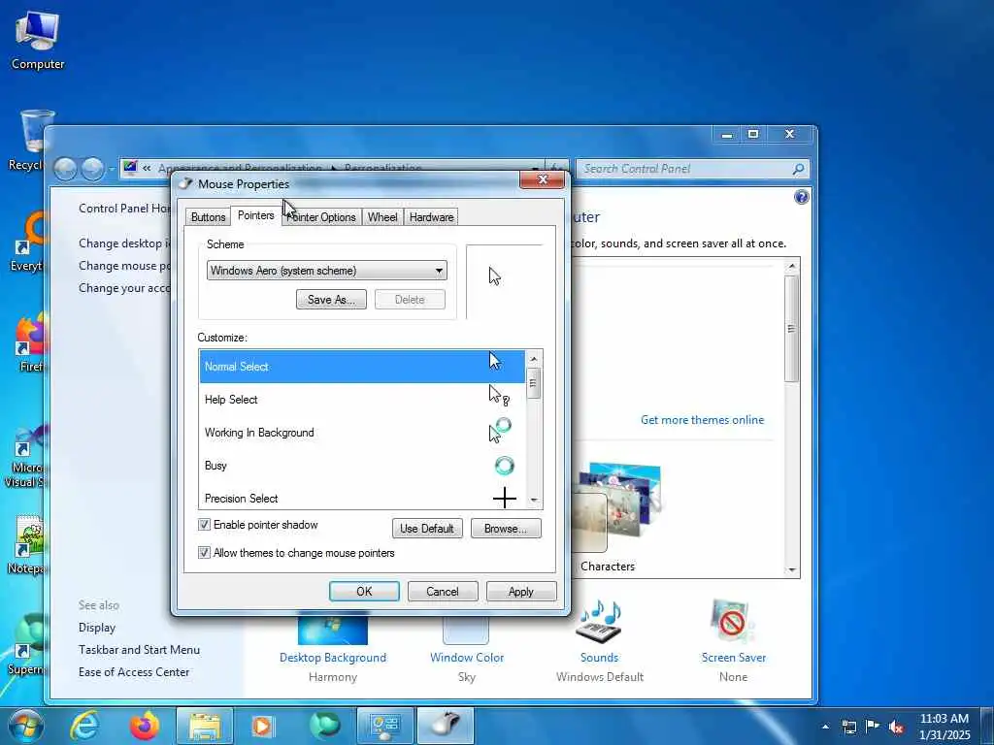Click the Desktop Background link text
Viewport: 994px width, 745px height.
[x=333, y=658]
